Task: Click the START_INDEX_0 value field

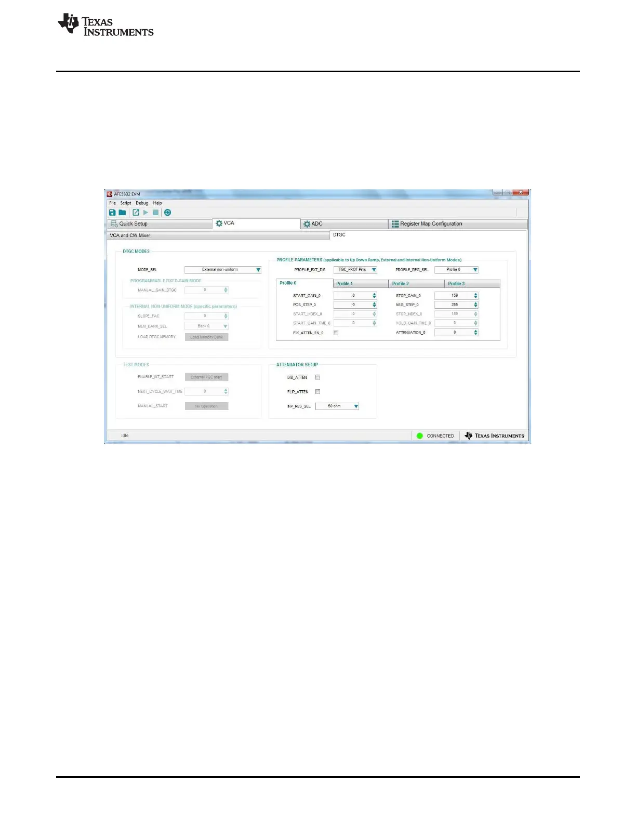Action: click(353, 314)
